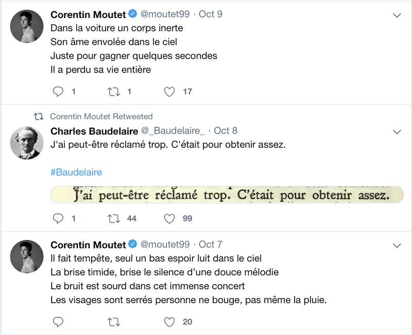
Task: Like the Oct 9 tweet with 17 likes
Action: (x=169, y=92)
